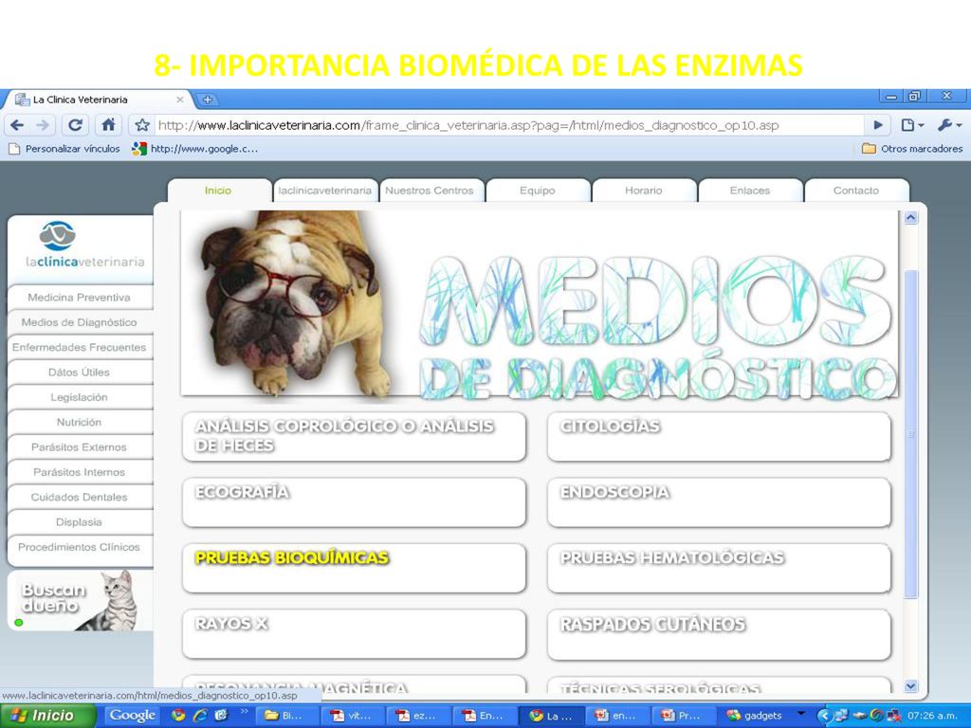Screen dimensions: 971x728
Task: Open Displasia in the sidebar
Action: pyautogui.click(x=80, y=522)
